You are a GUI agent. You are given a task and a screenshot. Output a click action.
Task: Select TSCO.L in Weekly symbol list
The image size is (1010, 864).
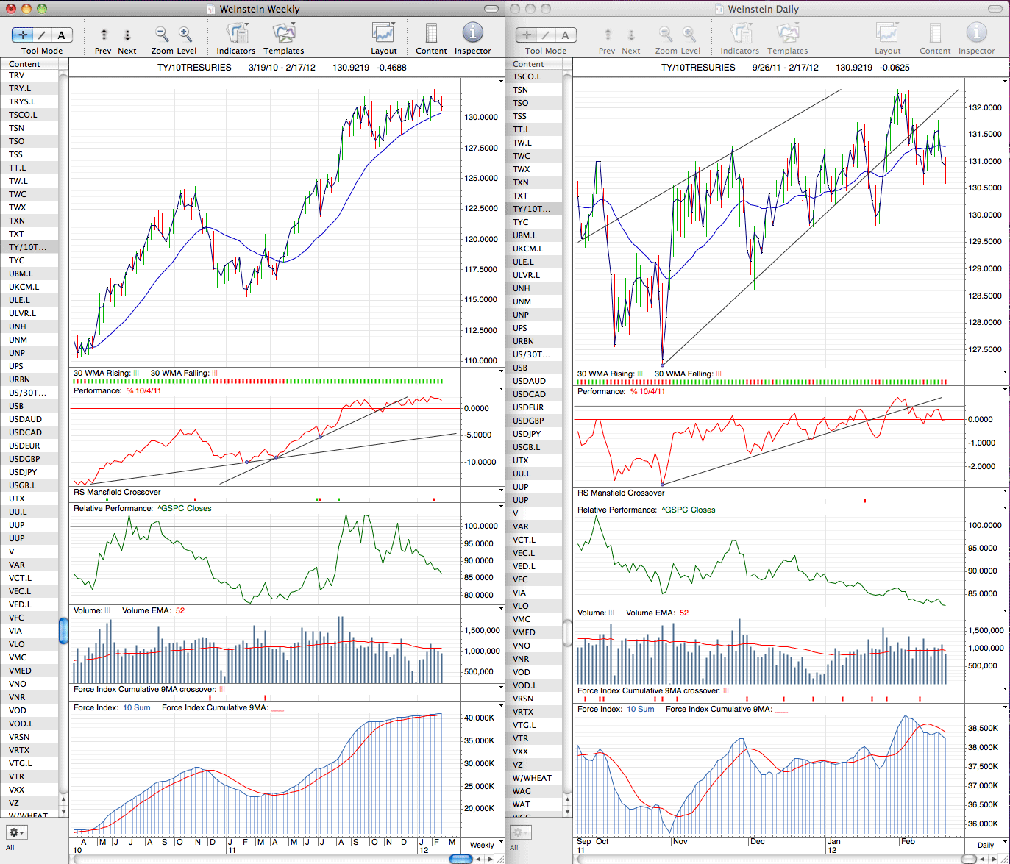tap(29, 115)
